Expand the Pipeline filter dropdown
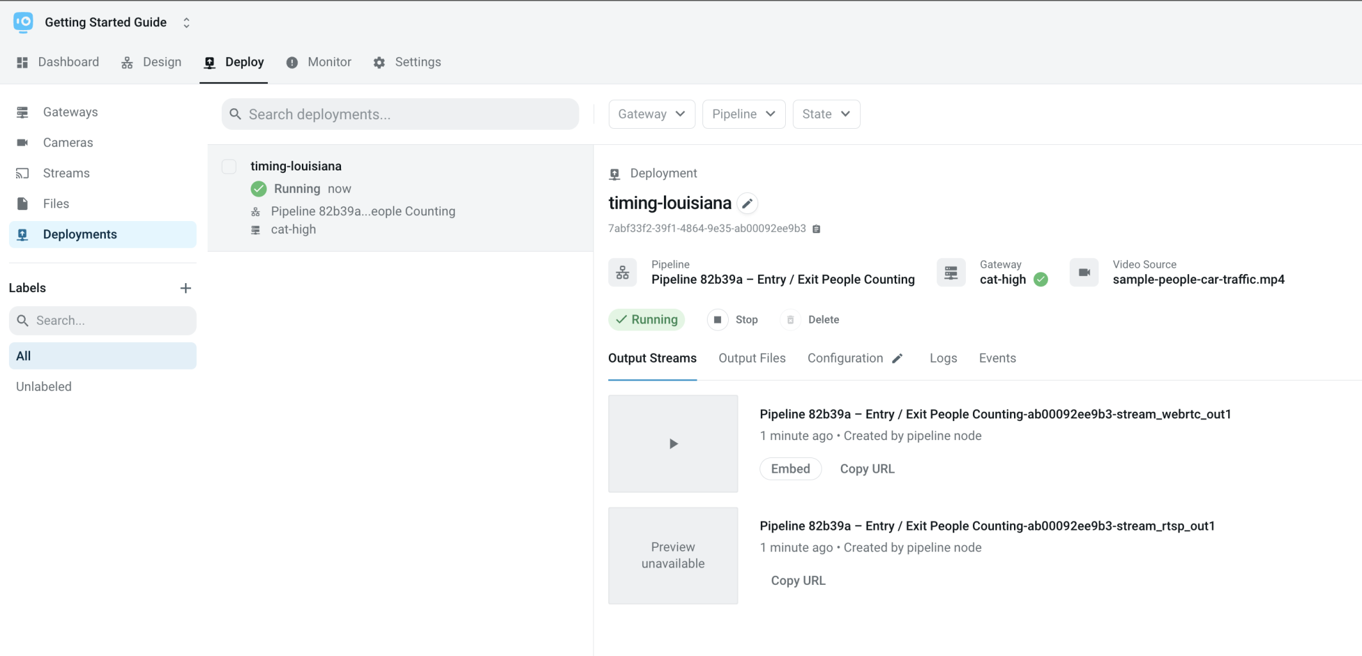 [x=743, y=114]
